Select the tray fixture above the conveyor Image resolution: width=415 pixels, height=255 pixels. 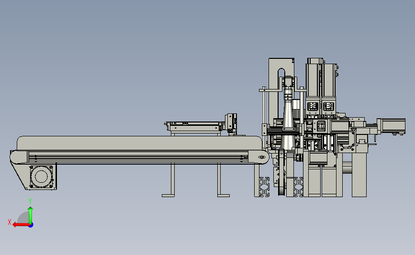tap(194, 126)
